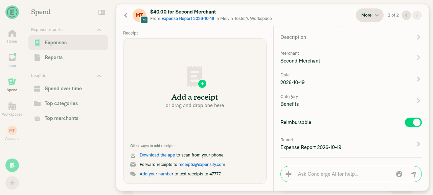
Task: Click the 2026-10-19 date value
Action: [293, 82]
